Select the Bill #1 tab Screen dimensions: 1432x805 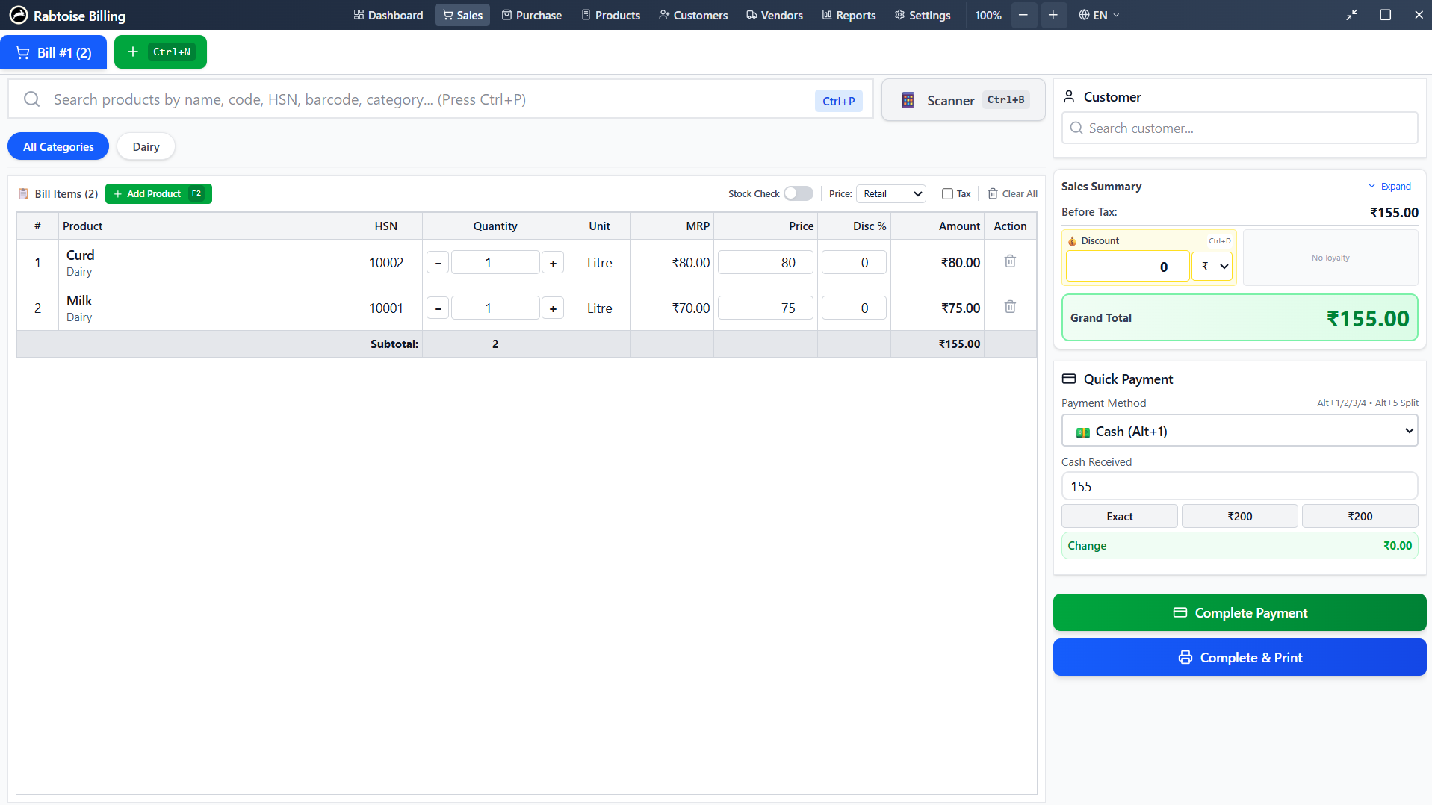[54, 52]
